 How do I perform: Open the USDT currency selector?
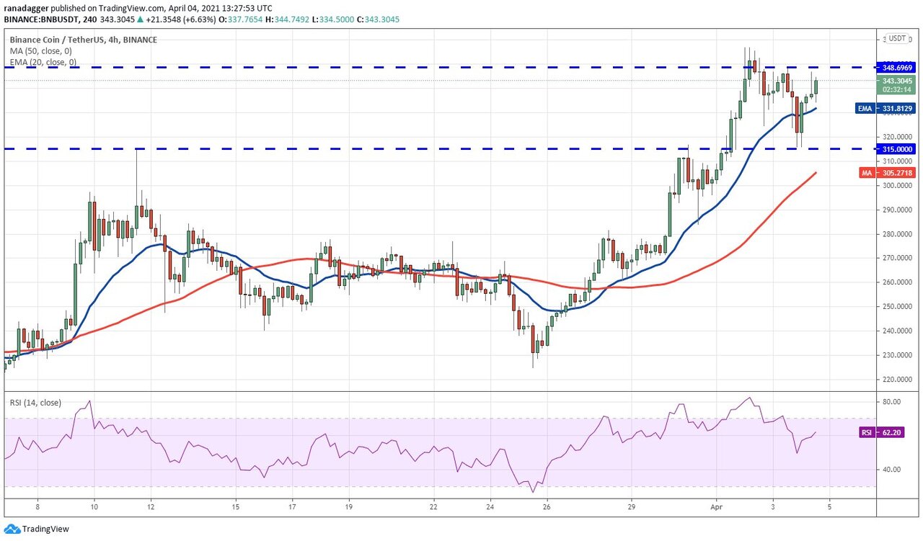897,38
